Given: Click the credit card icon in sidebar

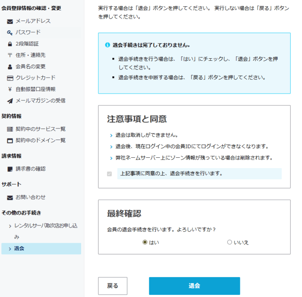Looking at the screenshot, I should pyautogui.click(x=10, y=78).
